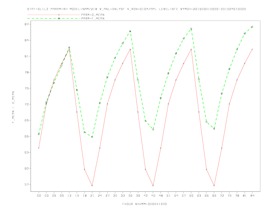This screenshot has height=213, width=275.
Task: Click the y-axis tick label 75
Action: [27, 88]
